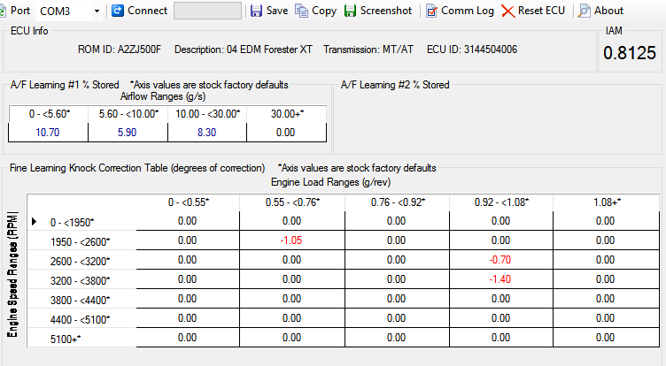Click the empty status field beside Connect
Screen dimensions: 666x366
(x=207, y=11)
